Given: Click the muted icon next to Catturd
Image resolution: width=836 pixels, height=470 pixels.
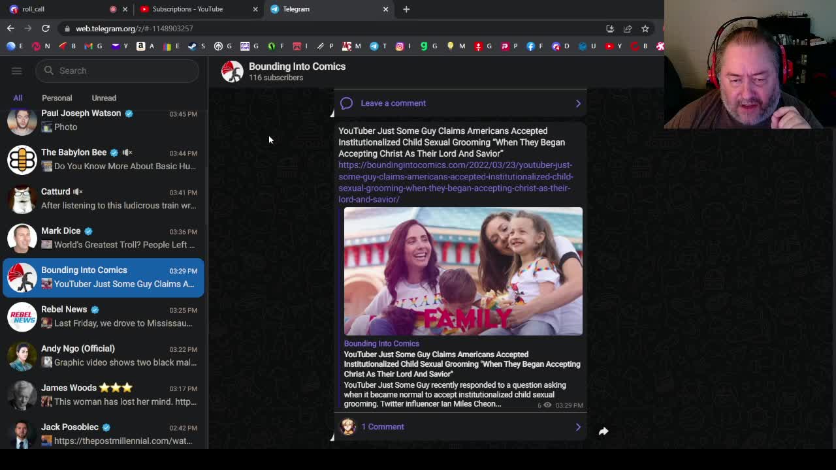Looking at the screenshot, I should [x=78, y=192].
